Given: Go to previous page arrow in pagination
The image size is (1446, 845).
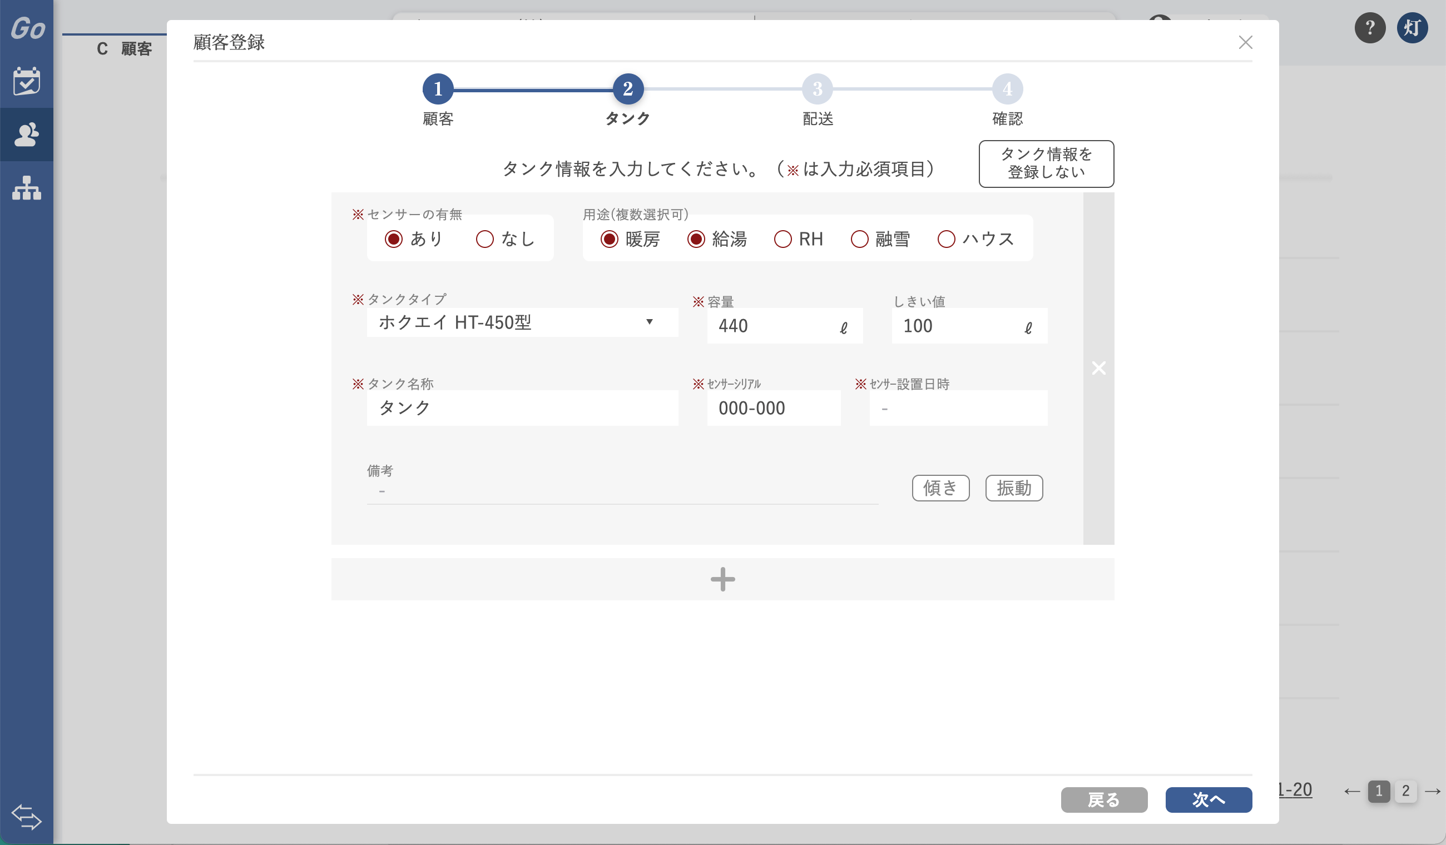Looking at the screenshot, I should click(1351, 792).
